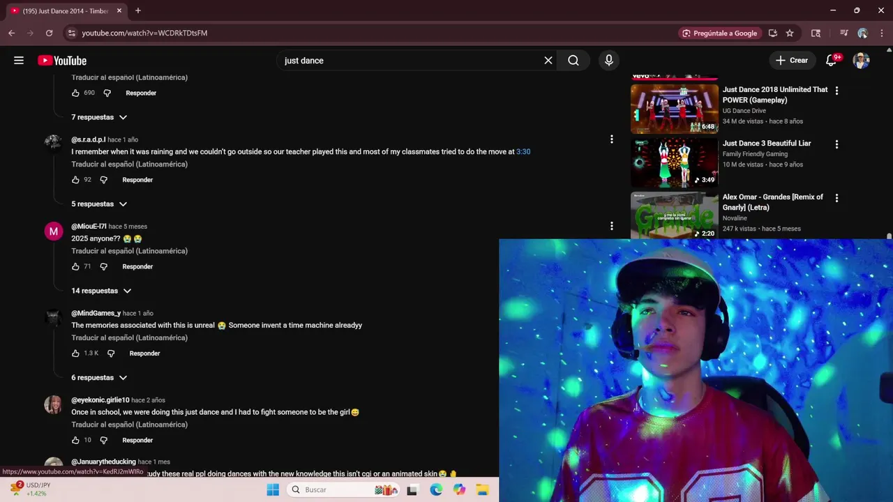Like the @MindGames_y comment
The image size is (893, 502).
(x=75, y=353)
